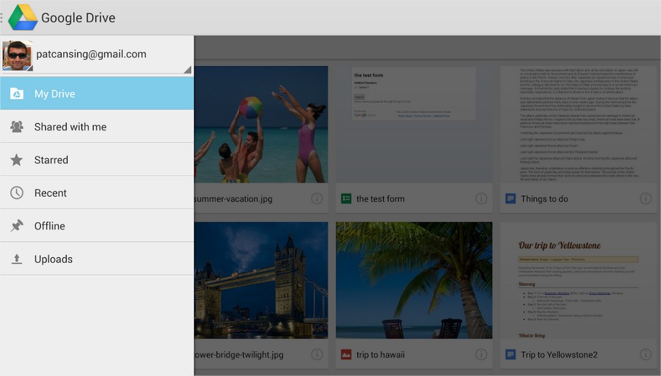Show details for the test form
Image resolution: width=661 pixels, height=376 pixels.
(481, 199)
